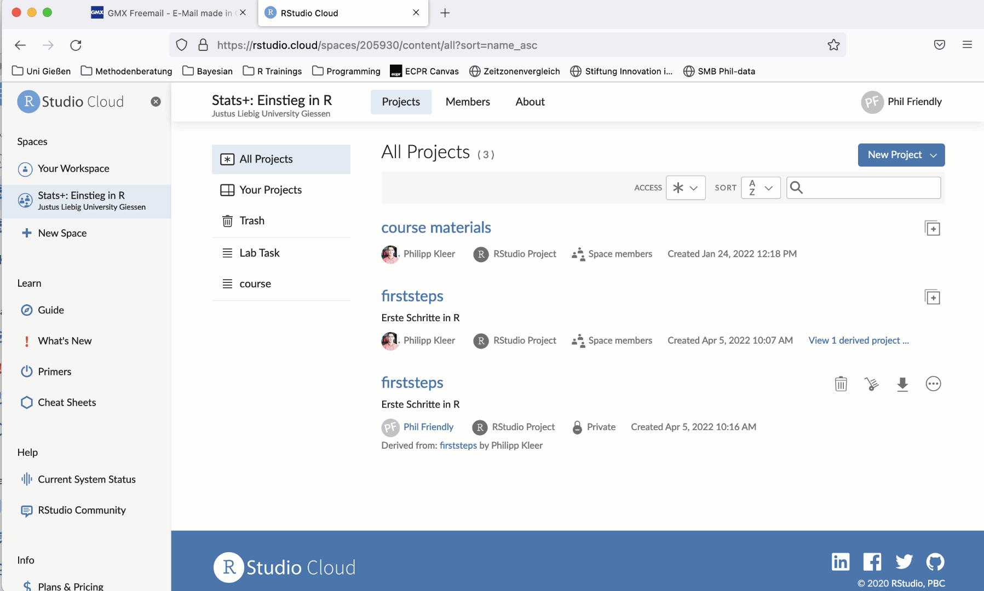Open the Facebook footer icon
The height and width of the screenshot is (591, 984).
(x=872, y=561)
